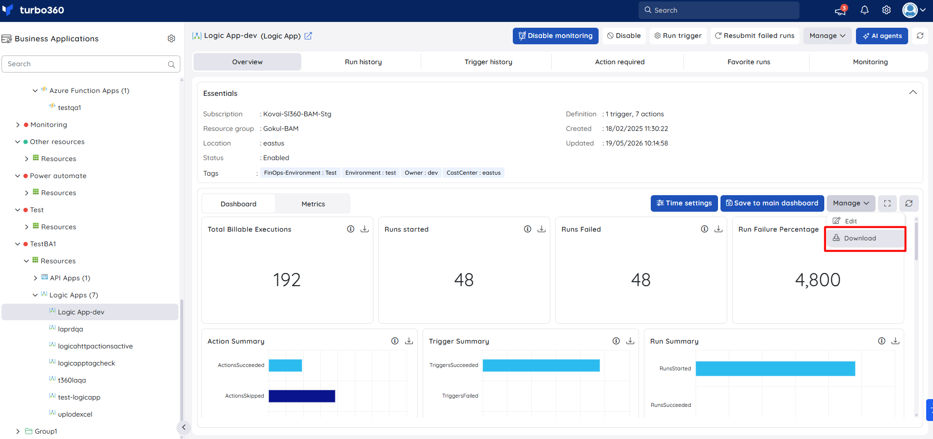This screenshot has height=439, width=933.
Task: Click the ActionsSkipped dark blue bar
Action: (x=302, y=396)
